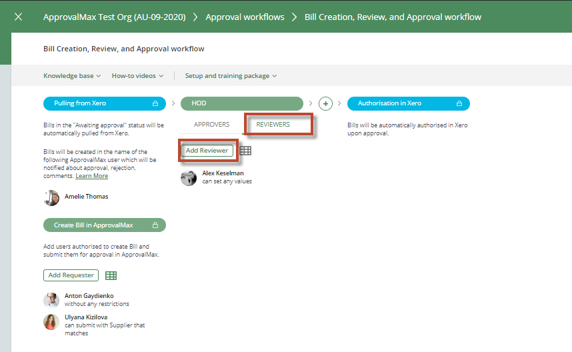572x352 pixels.
Task: Select reviewer Alex Keselman name
Action: pos(223,173)
